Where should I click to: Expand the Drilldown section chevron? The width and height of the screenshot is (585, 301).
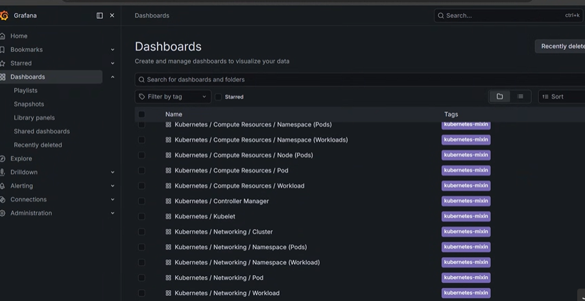(113, 173)
